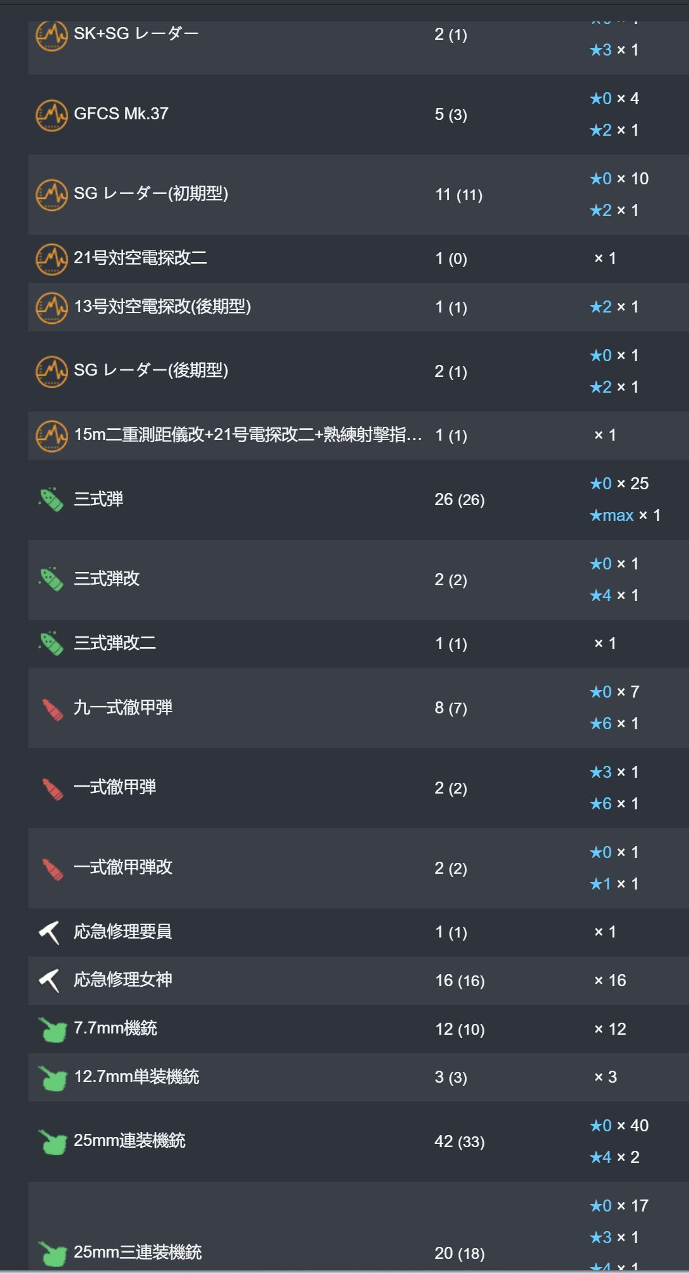Click the red shell icon for 九一式徹甲弾
The height and width of the screenshot is (1274, 689).
[x=52, y=708]
